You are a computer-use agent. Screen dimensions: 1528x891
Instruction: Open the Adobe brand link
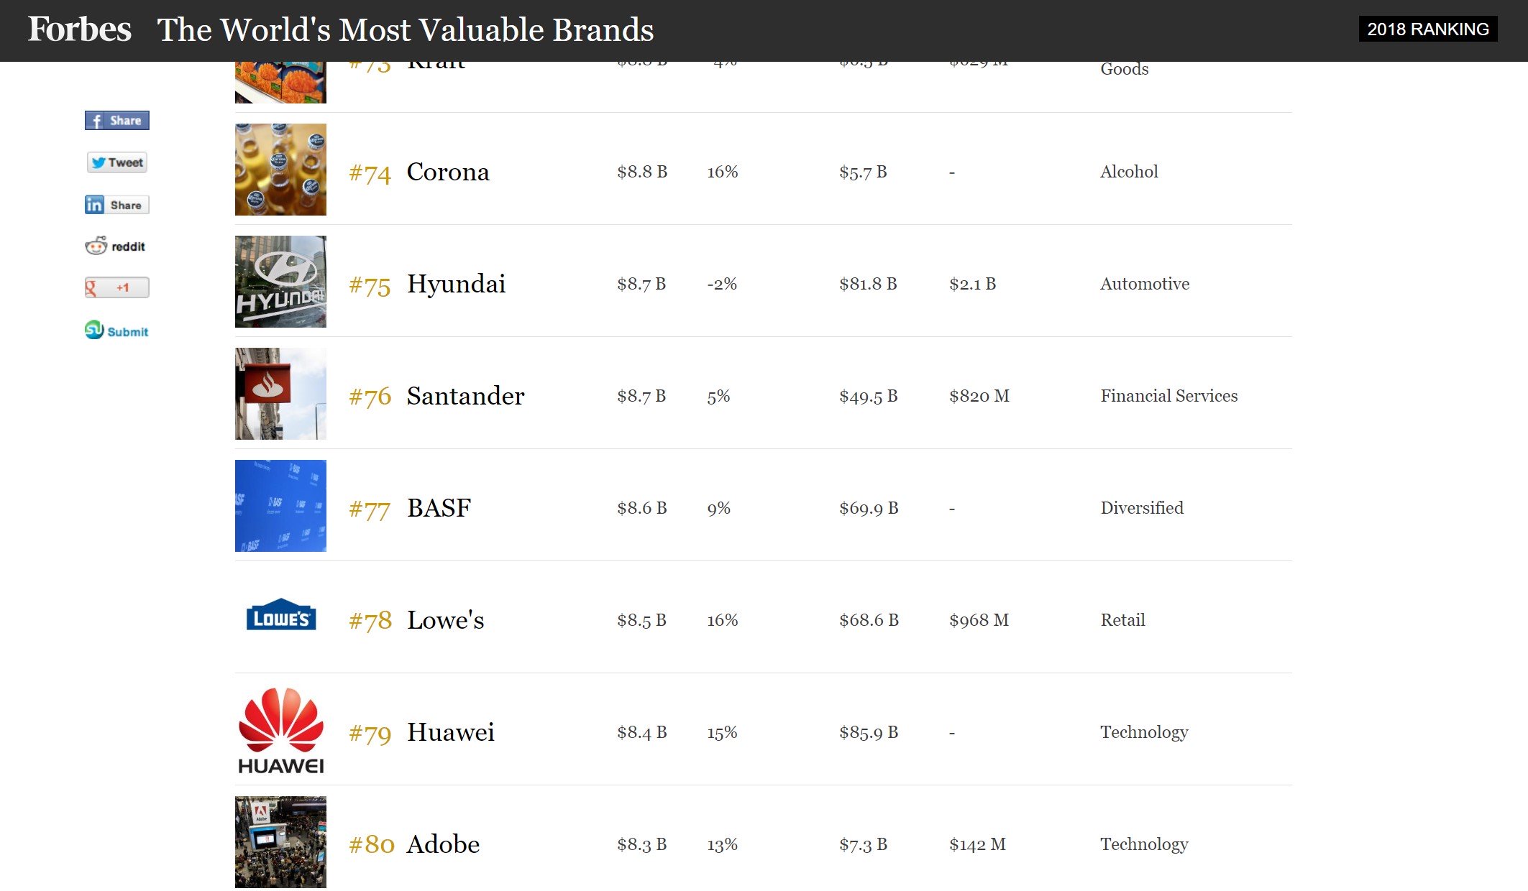coord(443,844)
